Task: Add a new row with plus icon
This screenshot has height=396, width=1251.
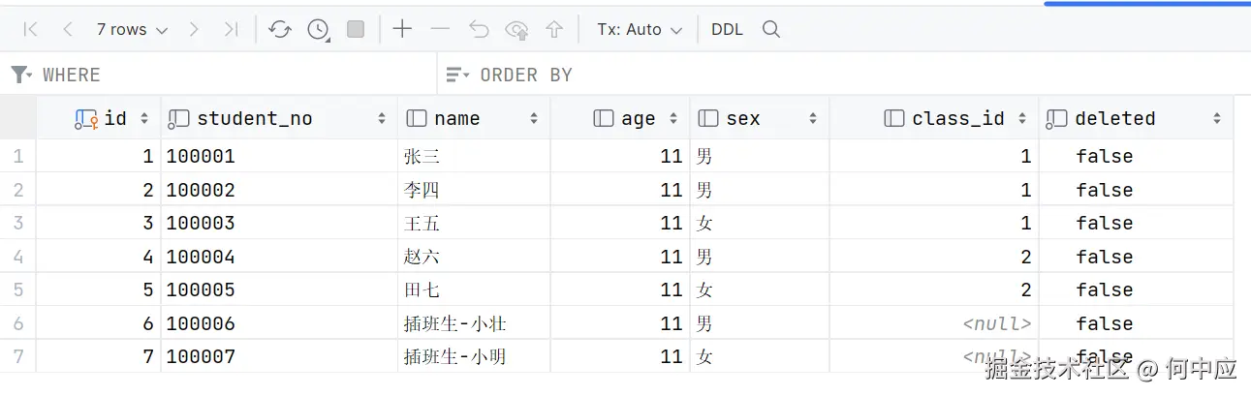Action: pyautogui.click(x=402, y=30)
